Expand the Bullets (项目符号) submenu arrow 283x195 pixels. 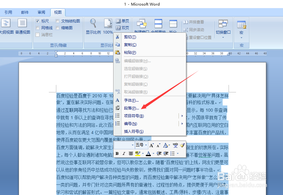click(x=182, y=115)
